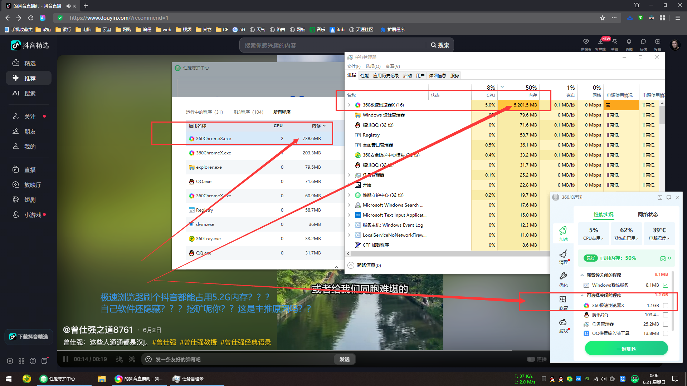Expand the Microsoft Windows Search process row
Viewport: 687px width, 386px height.
(x=349, y=205)
